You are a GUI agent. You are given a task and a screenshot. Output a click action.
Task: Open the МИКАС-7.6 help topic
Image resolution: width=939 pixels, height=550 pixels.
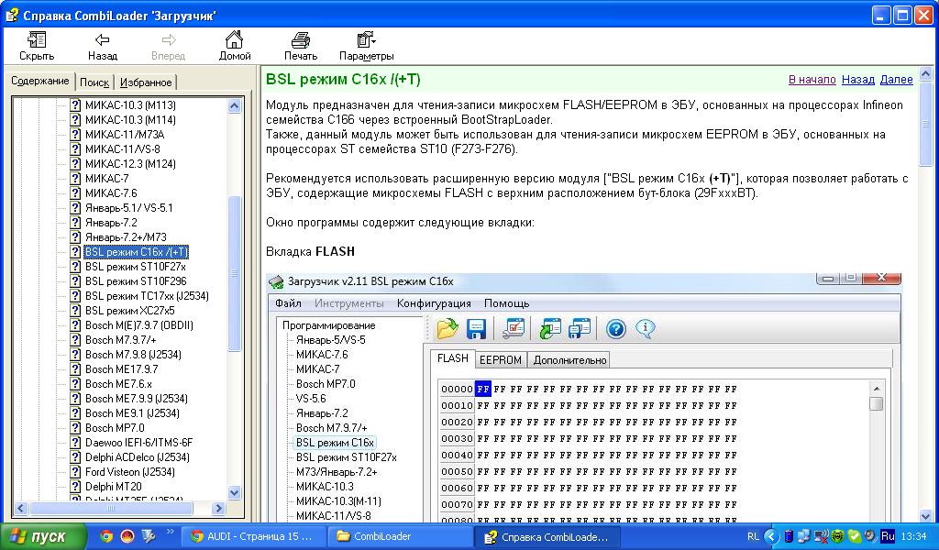111,193
